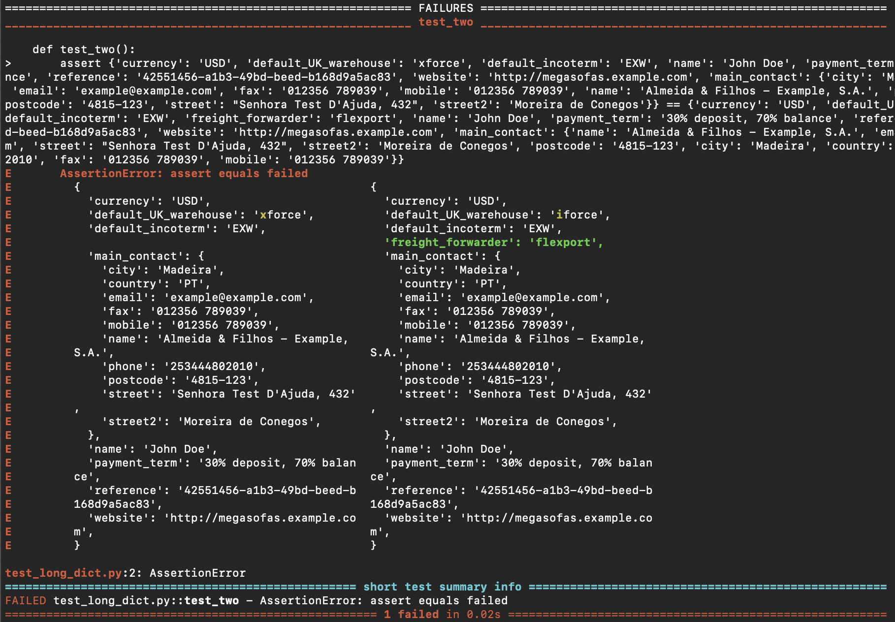Click 'default_incoterm': 'EXW' in left column
The height and width of the screenshot is (622, 895).
click(177, 228)
